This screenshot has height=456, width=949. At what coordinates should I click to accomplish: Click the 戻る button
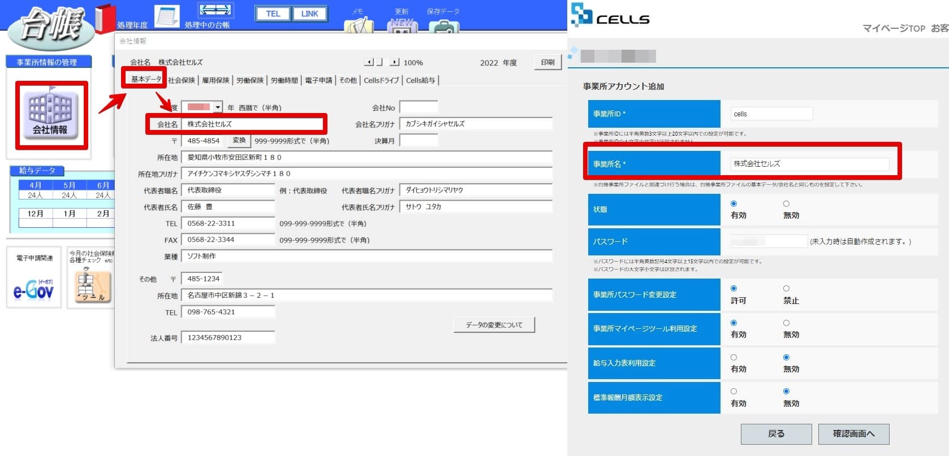point(777,434)
